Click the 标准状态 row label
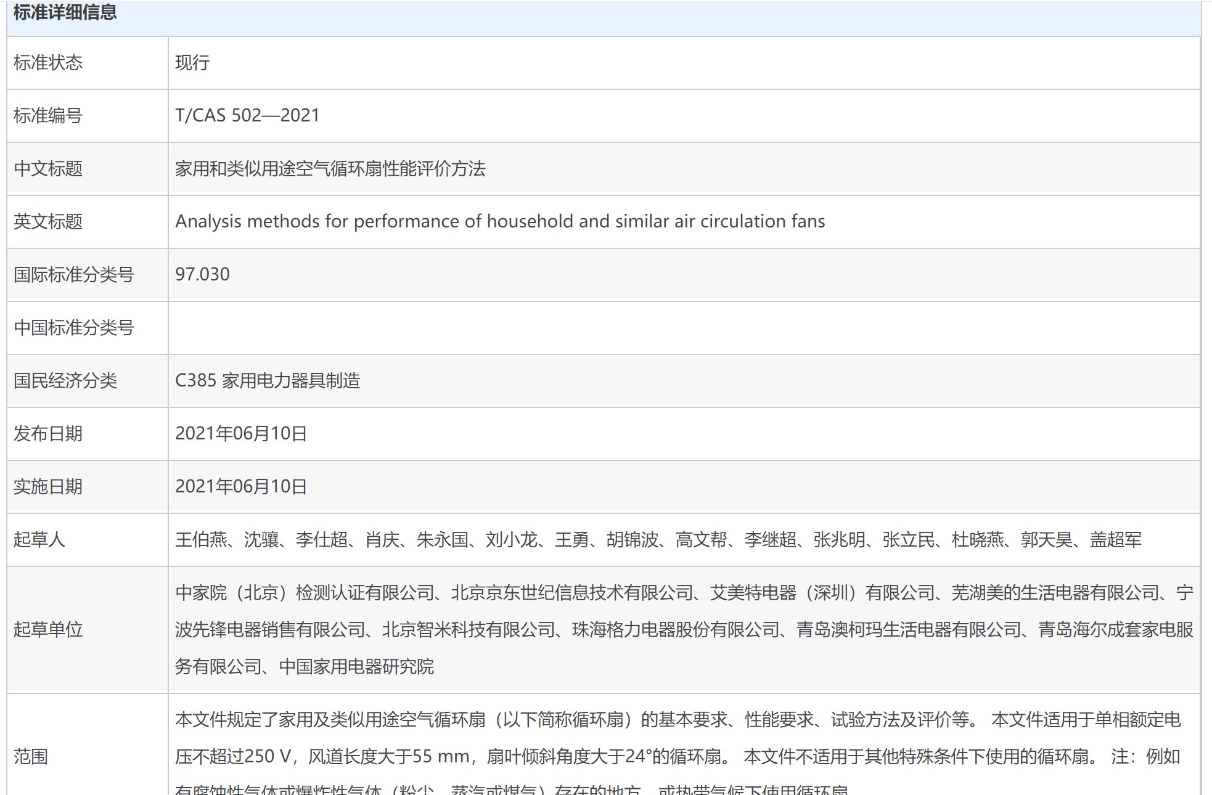 (48, 63)
